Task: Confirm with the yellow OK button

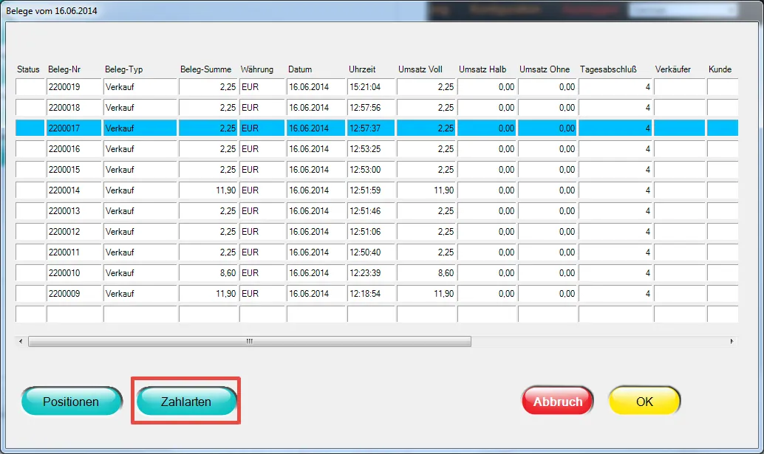Action: 644,402
